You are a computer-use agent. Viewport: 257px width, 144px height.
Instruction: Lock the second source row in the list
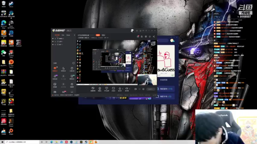[x=55, y=42]
